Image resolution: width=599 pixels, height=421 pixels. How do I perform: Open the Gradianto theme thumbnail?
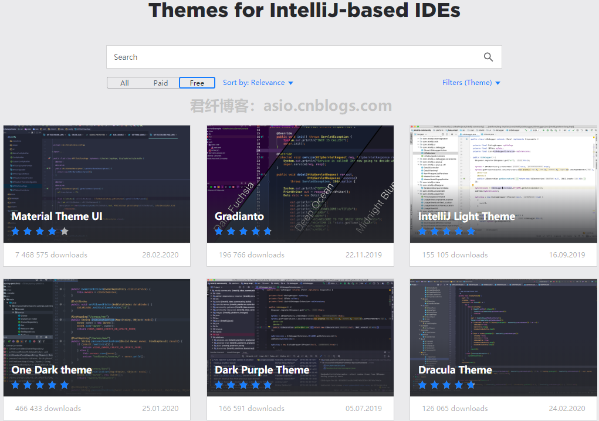tap(300, 184)
